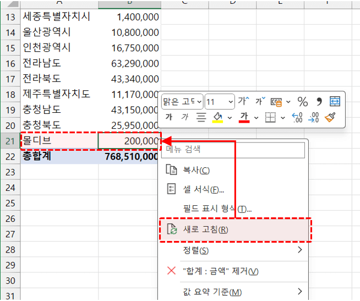Click the format painter brush

tap(330, 117)
